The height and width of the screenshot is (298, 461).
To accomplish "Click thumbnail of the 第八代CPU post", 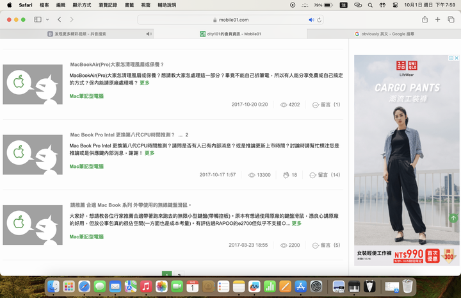I will (x=33, y=154).
